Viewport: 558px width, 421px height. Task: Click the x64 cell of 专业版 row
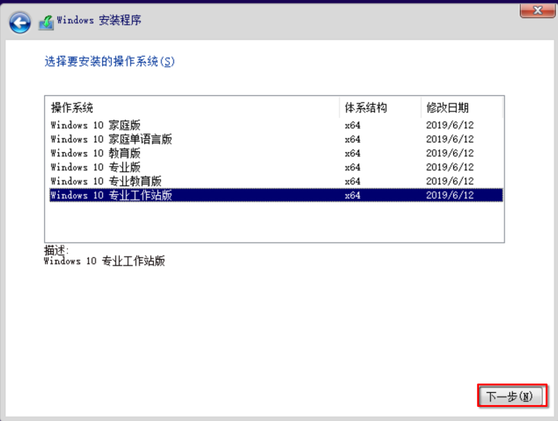pyautogui.click(x=353, y=167)
